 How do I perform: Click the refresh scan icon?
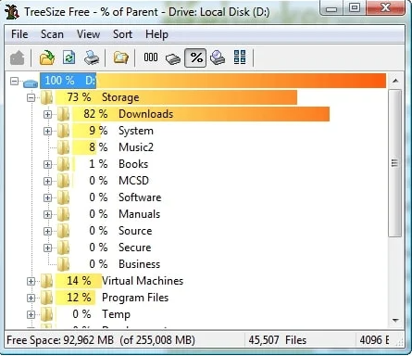[x=69, y=57]
